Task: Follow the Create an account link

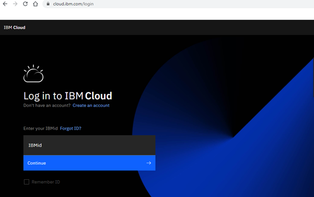Action: click(x=91, y=105)
